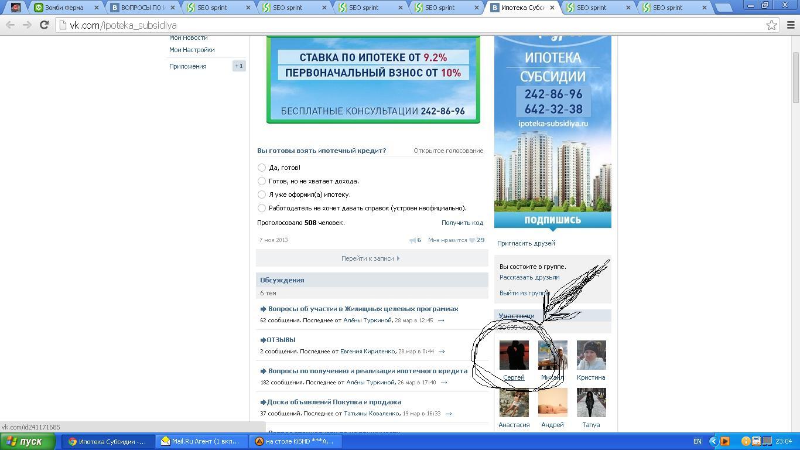Select the Ипотека Субсидии tab
Image resolution: width=800 pixels, height=450 pixels.
pyautogui.click(x=523, y=8)
